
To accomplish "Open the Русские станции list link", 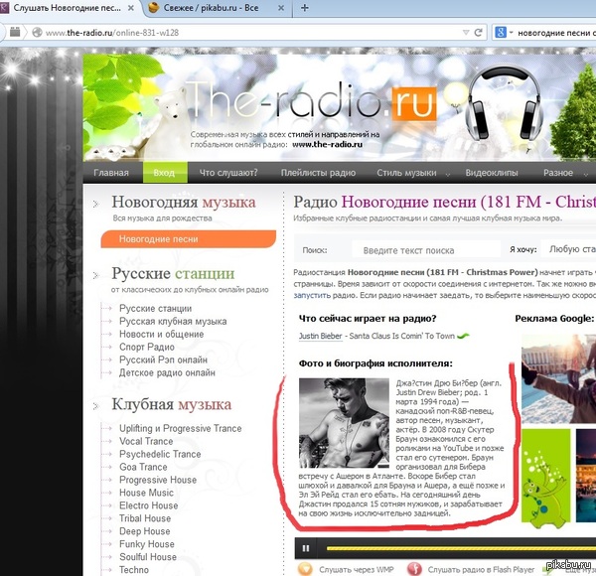I will click(156, 309).
